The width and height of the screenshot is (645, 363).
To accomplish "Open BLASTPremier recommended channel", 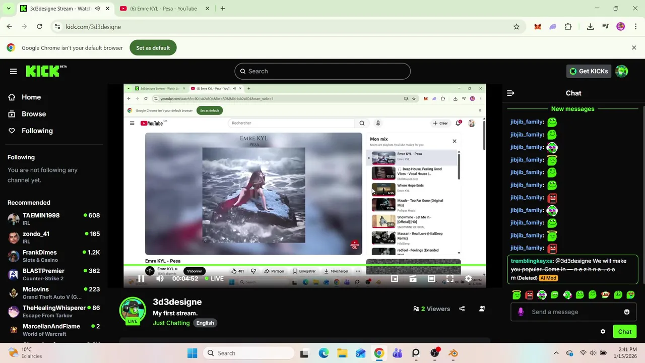I will point(53,275).
